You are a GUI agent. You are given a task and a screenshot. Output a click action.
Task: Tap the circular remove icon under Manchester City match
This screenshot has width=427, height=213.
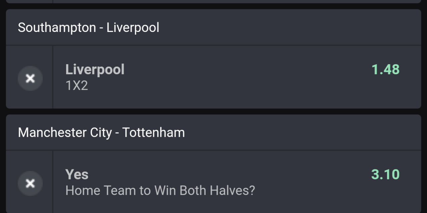(x=30, y=183)
